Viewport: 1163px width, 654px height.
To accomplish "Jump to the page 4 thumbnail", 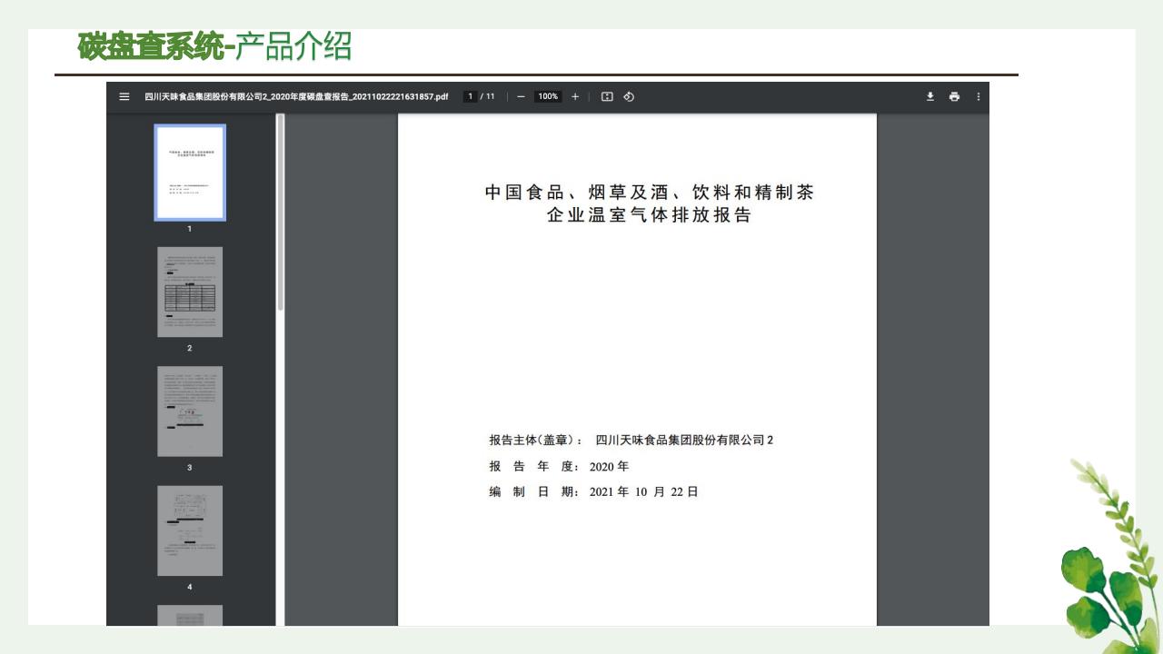I will [190, 530].
